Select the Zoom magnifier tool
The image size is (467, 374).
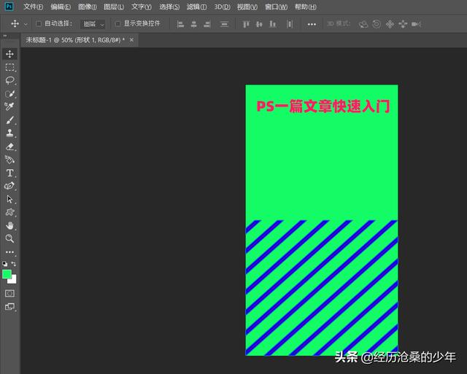click(9, 238)
